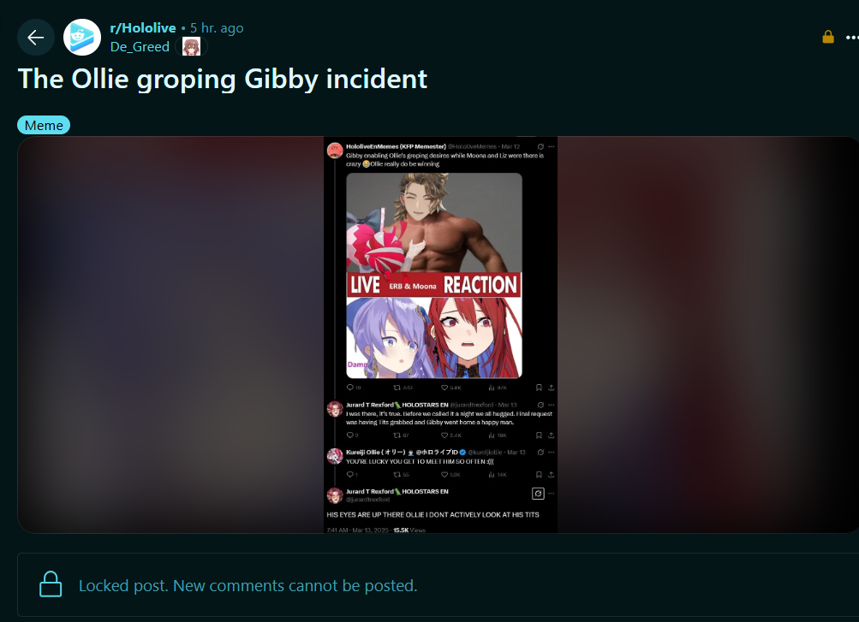Click the lock icon beside Locked post notice
This screenshot has height=622, width=859.
(x=51, y=584)
